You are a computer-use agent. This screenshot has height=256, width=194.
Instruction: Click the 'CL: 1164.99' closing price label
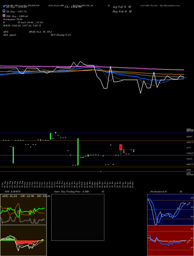(x=73, y=7)
